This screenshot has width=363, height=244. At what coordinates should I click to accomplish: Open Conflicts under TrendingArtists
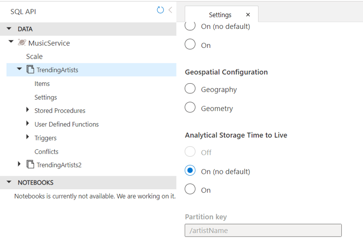click(46, 152)
